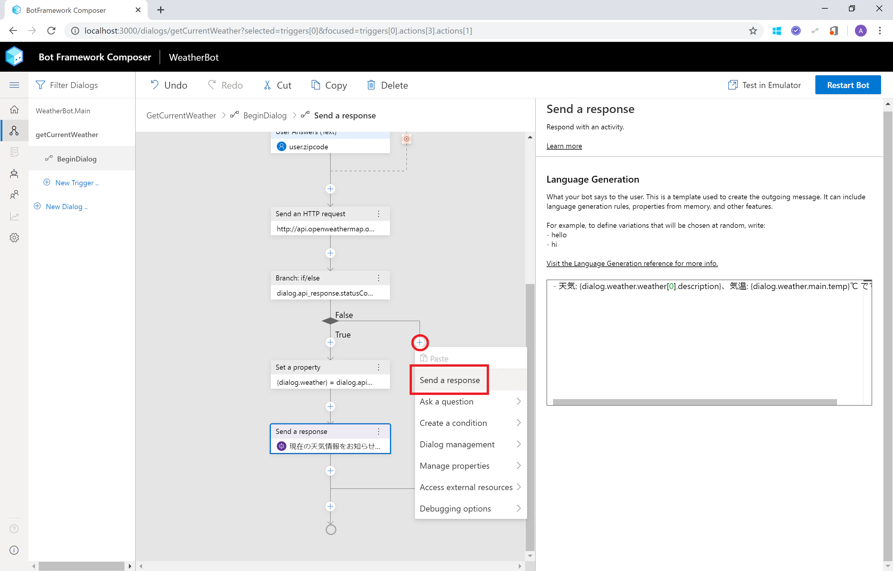Click GetCurrentWeather breadcrumb

pyautogui.click(x=181, y=116)
